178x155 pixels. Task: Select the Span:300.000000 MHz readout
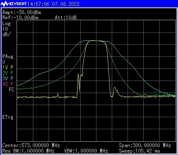point(145,145)
